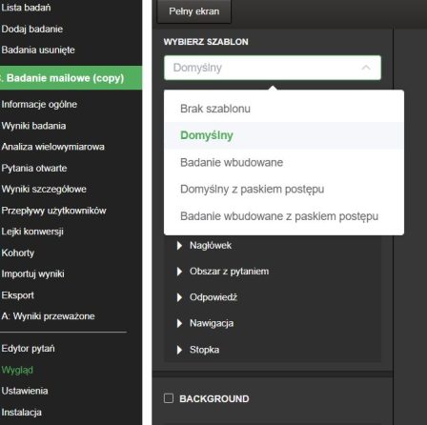Open Ustawienia in sidebar

(25, 391)
